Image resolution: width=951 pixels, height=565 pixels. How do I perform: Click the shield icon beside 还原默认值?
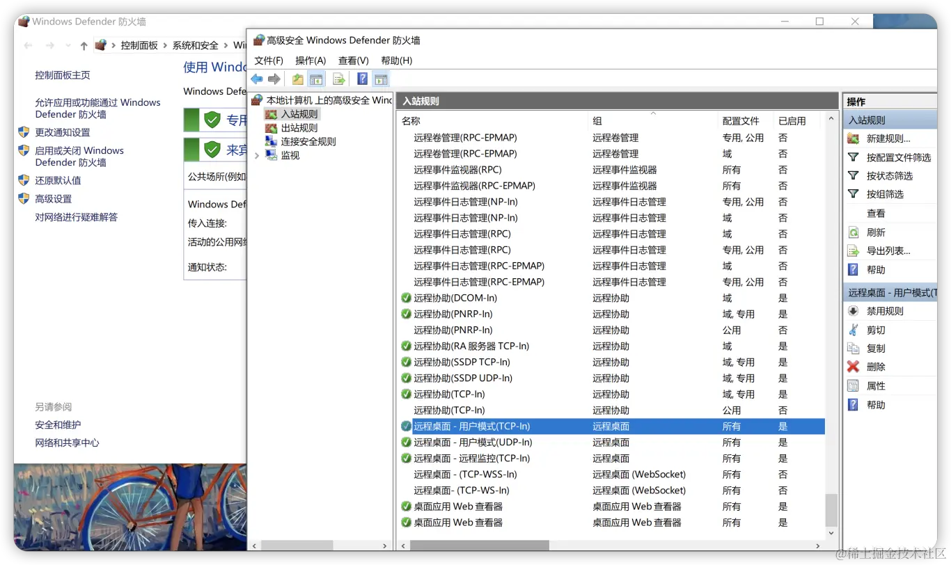click(x=24, y=180)
